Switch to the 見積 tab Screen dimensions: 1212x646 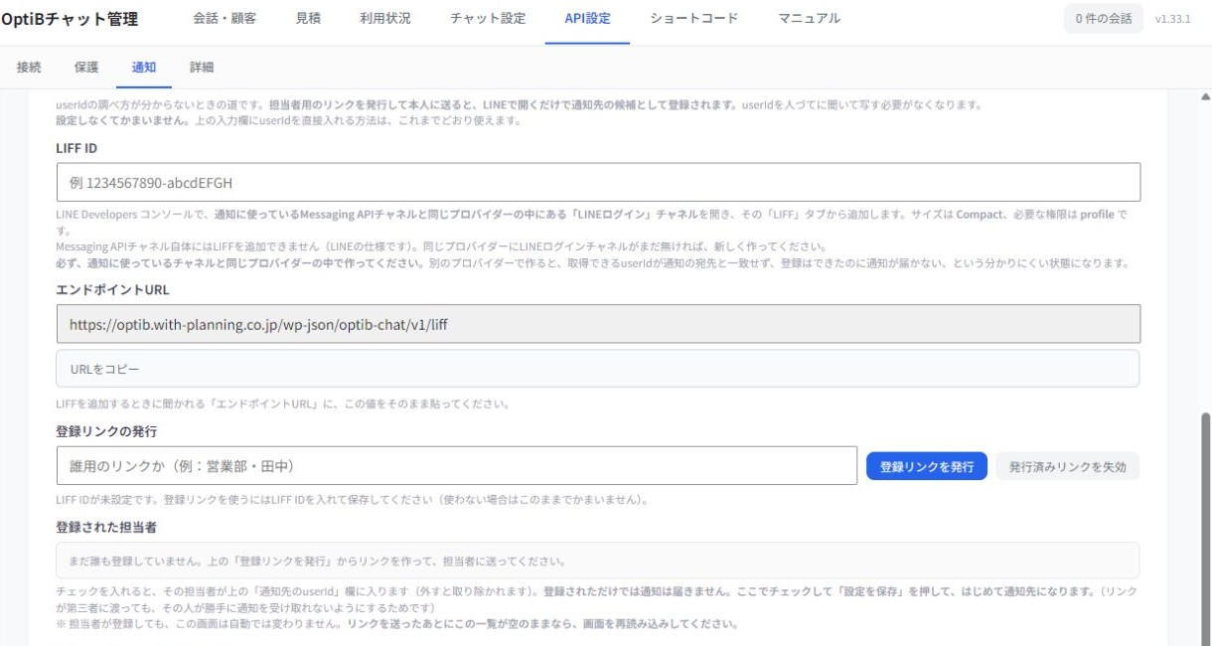tap(308, 19)
